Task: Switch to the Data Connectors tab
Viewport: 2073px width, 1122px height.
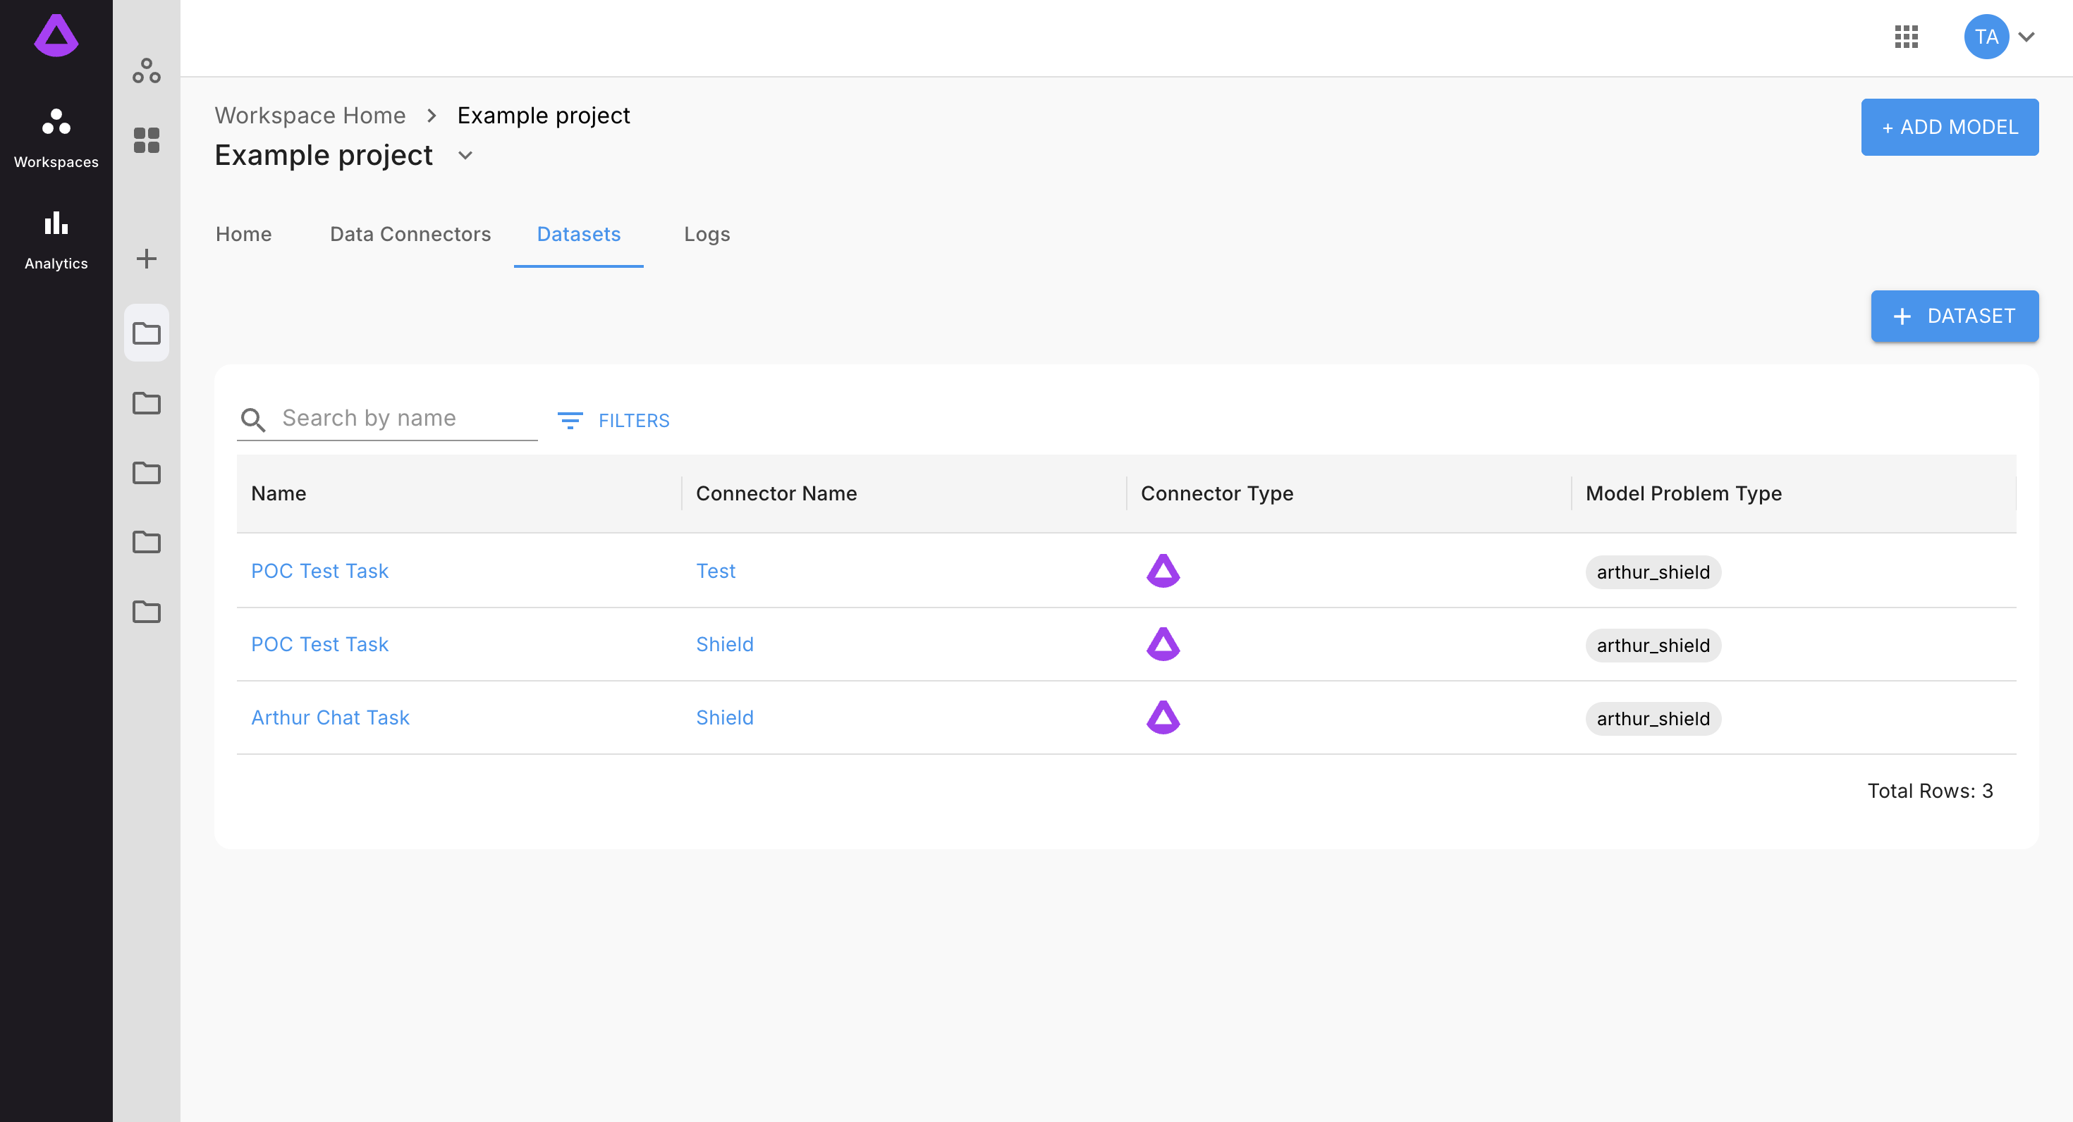Action: coord(410,234)
